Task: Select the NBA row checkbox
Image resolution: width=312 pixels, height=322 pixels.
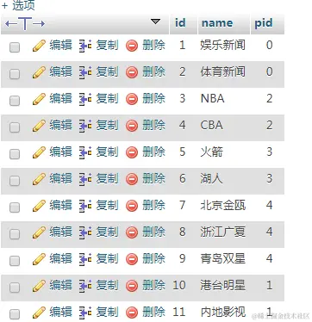Action: [x=15, y=101]
